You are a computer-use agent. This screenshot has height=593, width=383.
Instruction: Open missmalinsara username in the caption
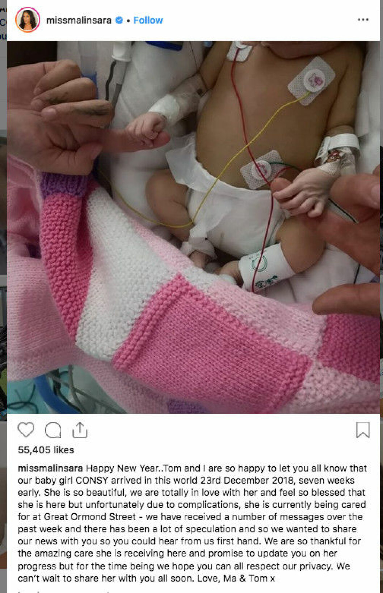tap(50, 468)
